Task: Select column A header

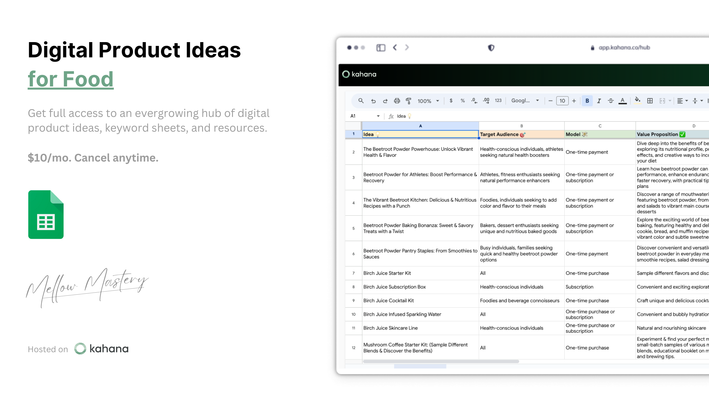Action: click(x=420, y=126)
